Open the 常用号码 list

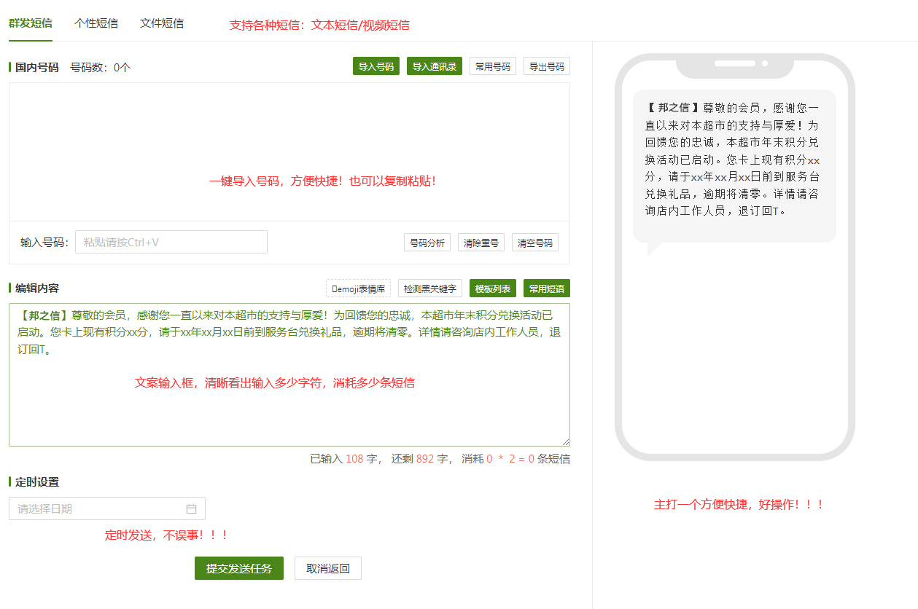point(493,66)
